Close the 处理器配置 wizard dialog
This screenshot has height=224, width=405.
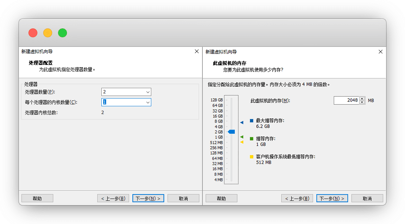tap(197, 52)
